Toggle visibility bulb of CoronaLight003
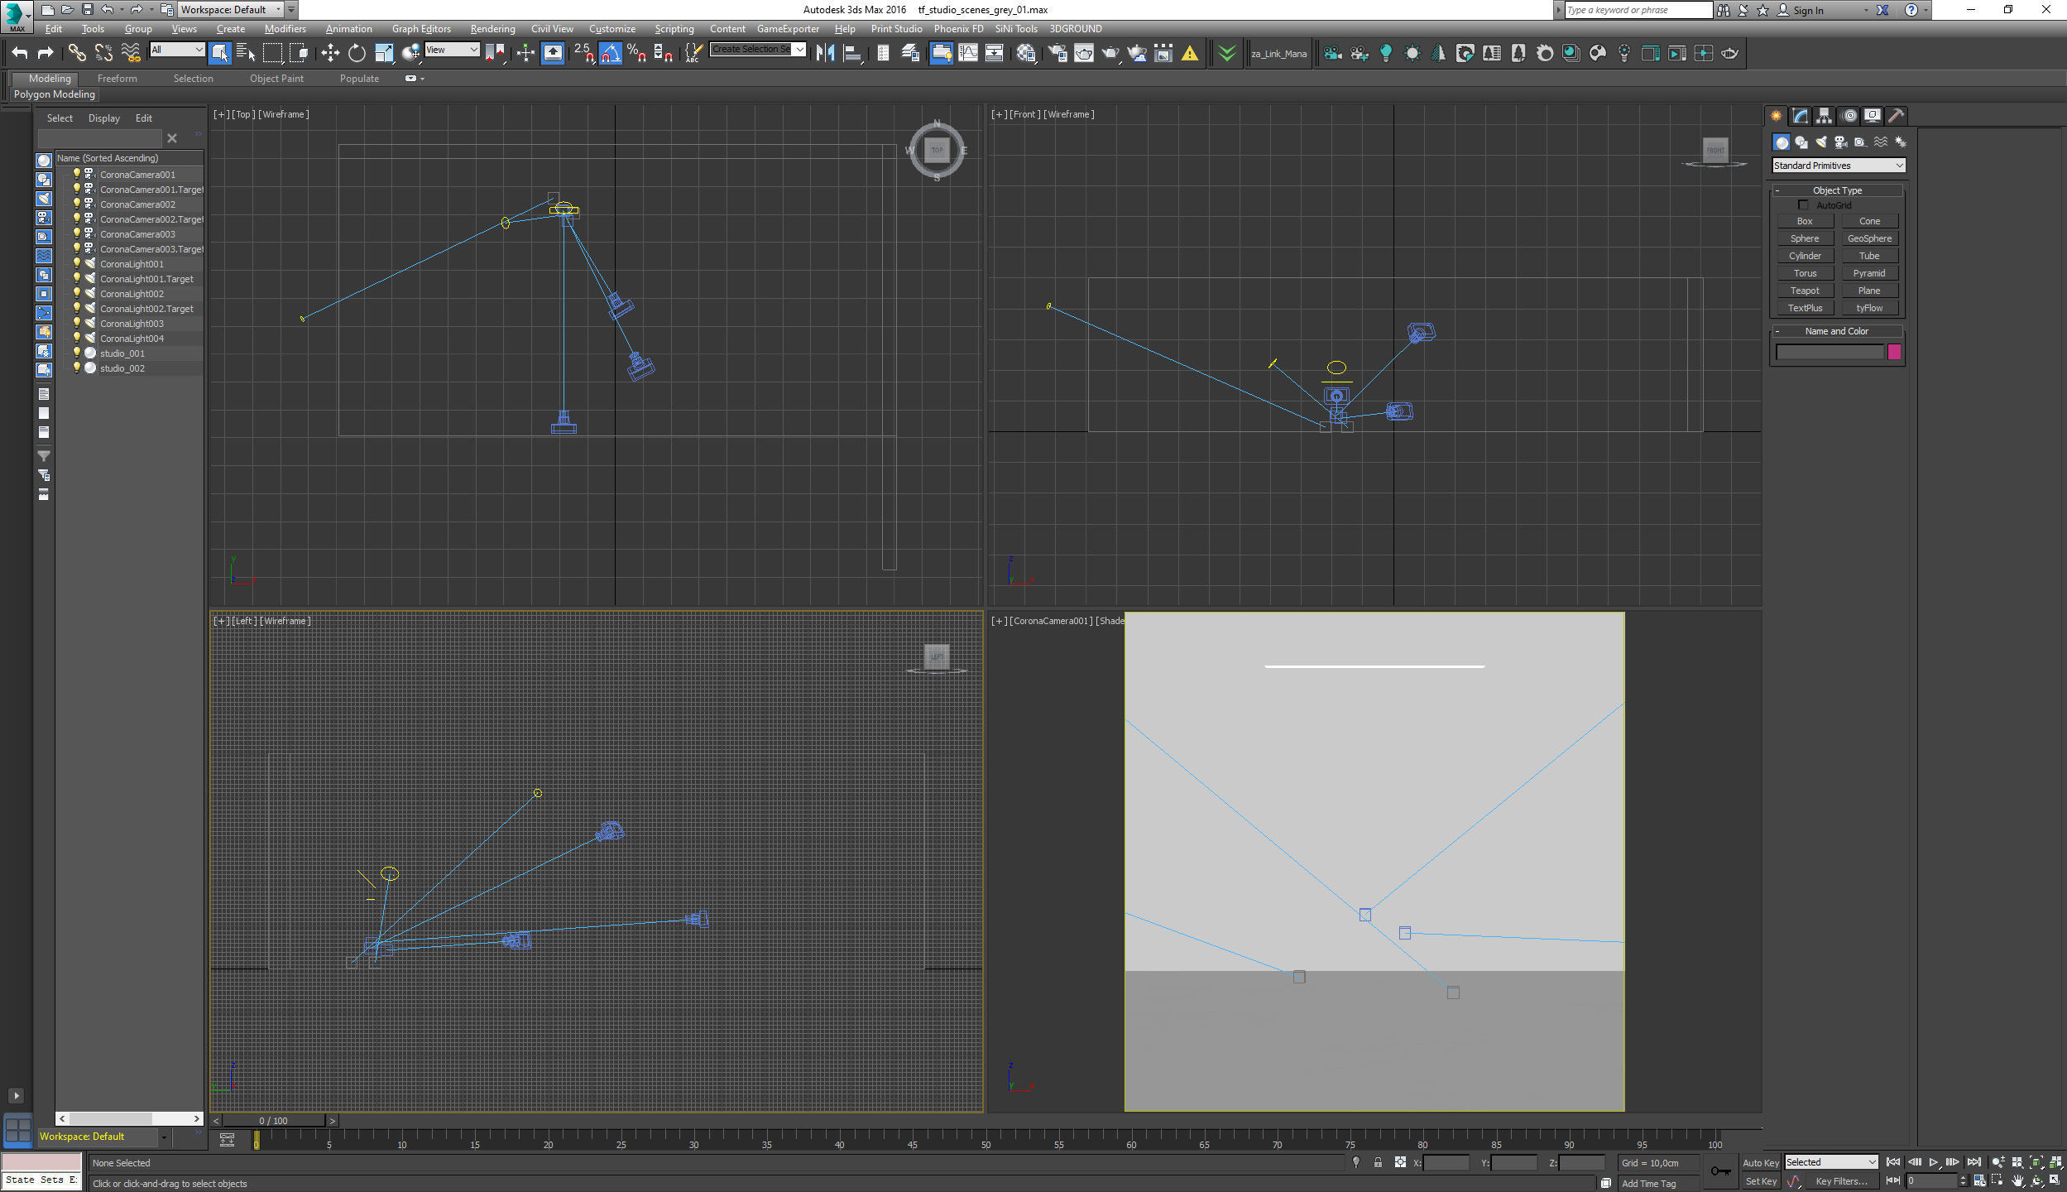 [x=77, y=324]
